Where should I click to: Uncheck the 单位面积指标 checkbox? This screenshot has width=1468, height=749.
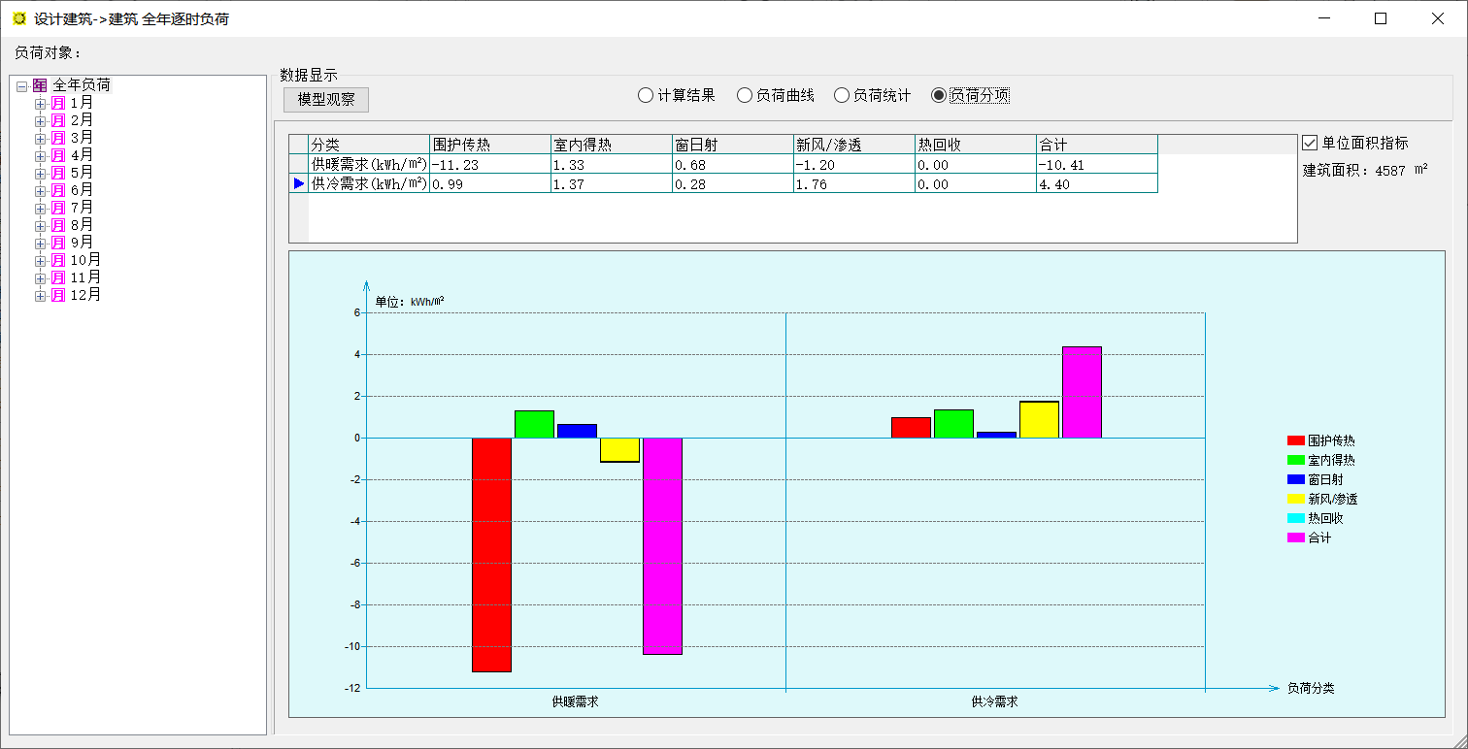coord(1310,143)
